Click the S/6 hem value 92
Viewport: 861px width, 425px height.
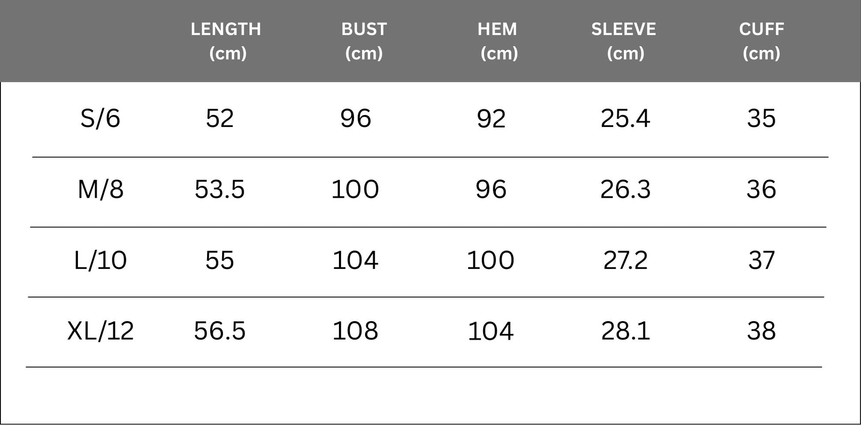[491, 119]
